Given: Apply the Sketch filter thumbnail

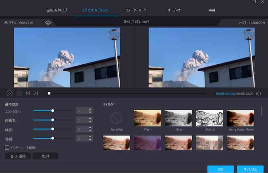Looking at the screenshot, I should [210, 118].
